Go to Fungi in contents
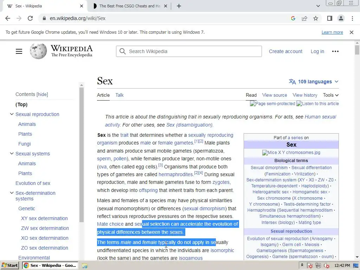The image size is (360, 270). pyautogui.click(x=24, y=144)
